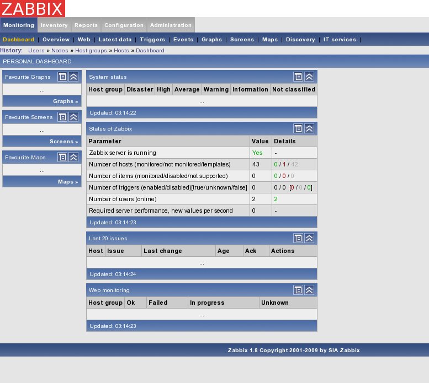429x383 pixels.
Task: Open the Discovery submenu item
Action: tap(300, 39)
